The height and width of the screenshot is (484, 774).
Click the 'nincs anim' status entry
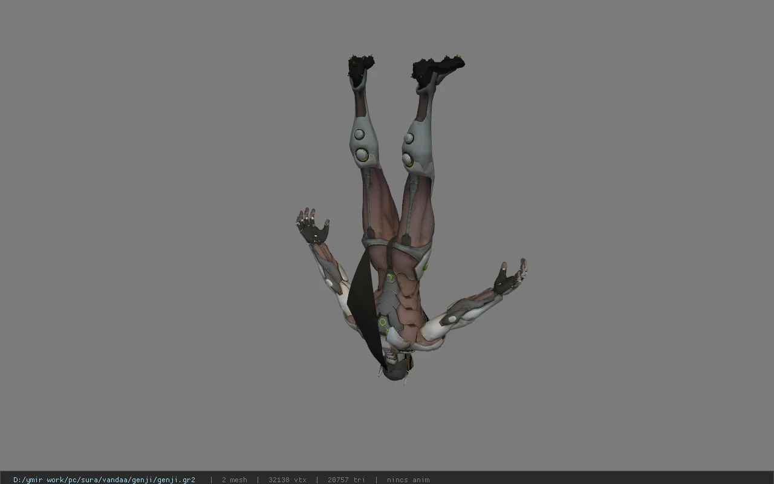(408, 480)
